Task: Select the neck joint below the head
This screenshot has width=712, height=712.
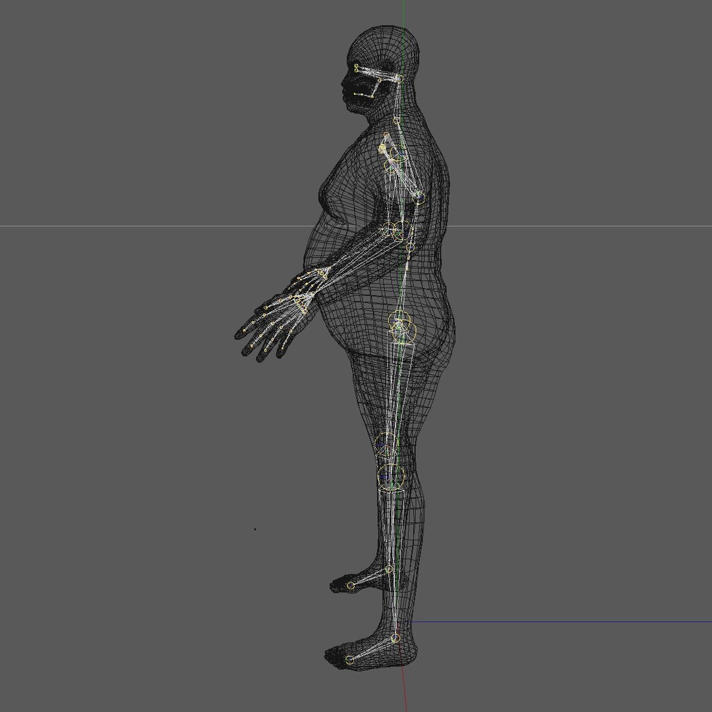Action: 396,121
